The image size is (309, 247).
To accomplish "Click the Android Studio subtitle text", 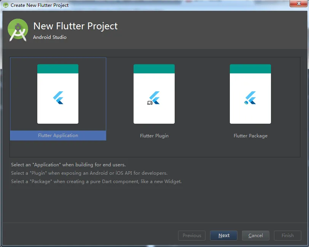I will coord(49,37).
